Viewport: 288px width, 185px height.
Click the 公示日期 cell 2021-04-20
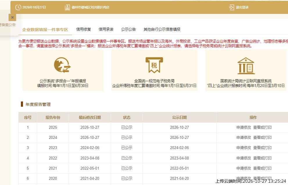pyautogui.click(x=179, y=178)
